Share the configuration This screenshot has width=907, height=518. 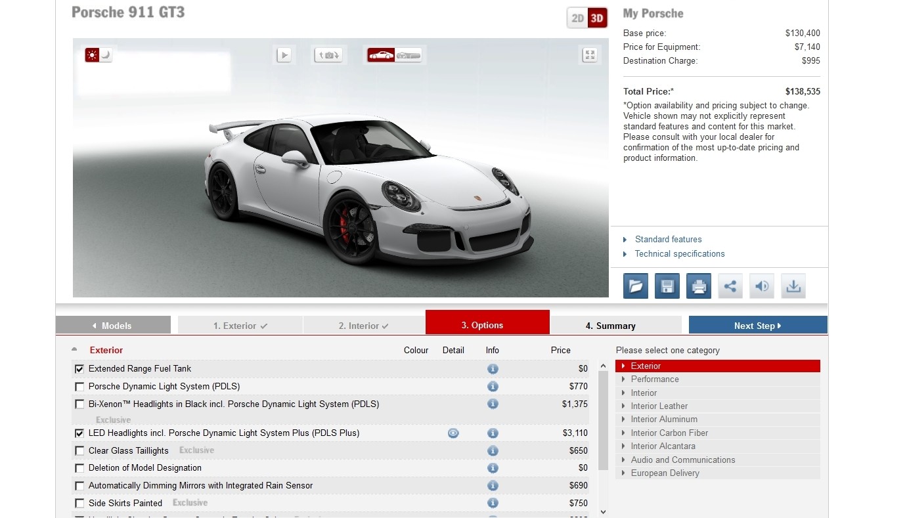pyautogui.click(x=730, y=286)
